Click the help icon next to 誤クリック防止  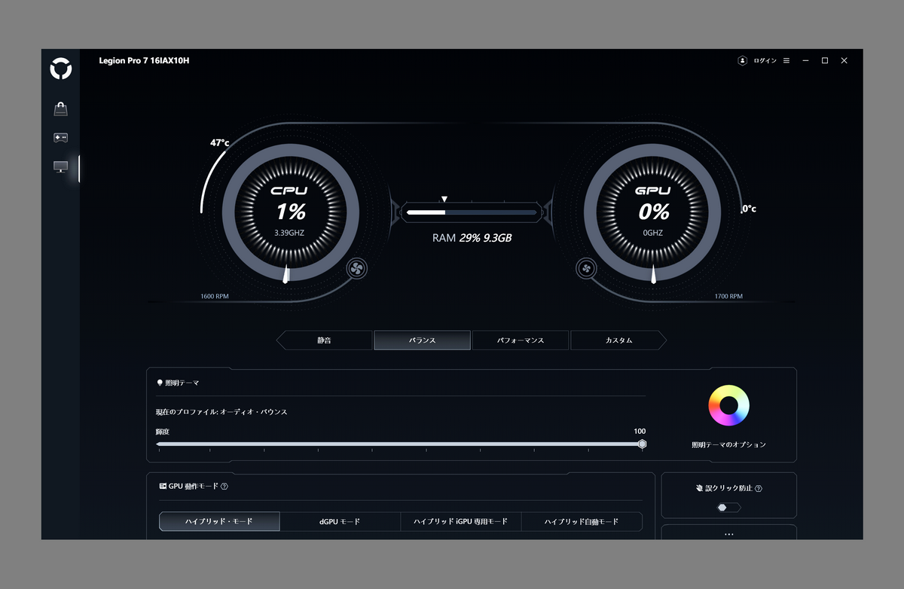tap(758, 489)
